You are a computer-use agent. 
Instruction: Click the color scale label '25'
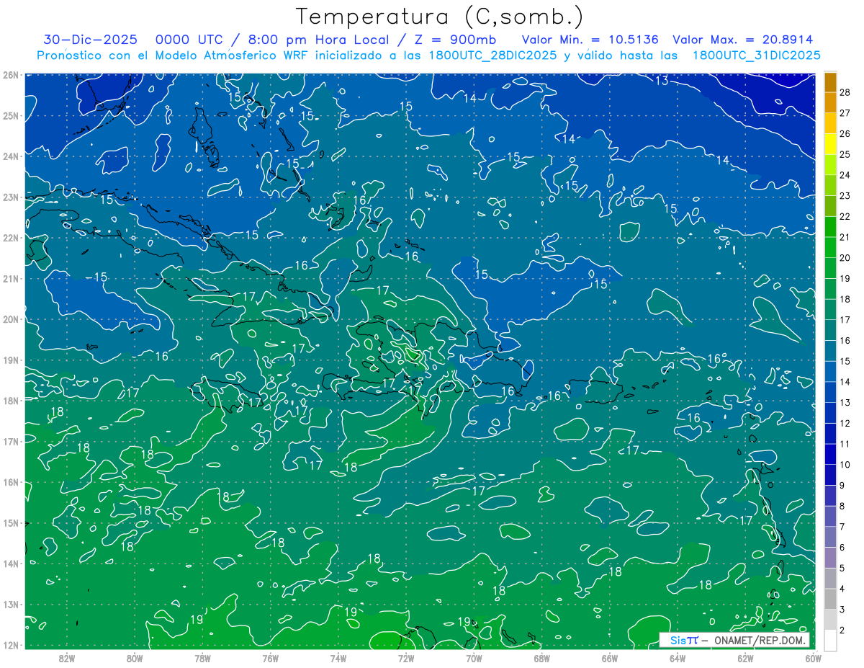[845, 155]
